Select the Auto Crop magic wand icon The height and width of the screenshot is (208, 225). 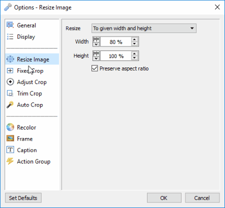click(10, 104)
